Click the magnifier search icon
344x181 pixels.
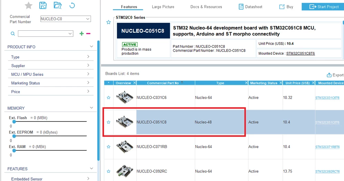[x=13, y=33]
